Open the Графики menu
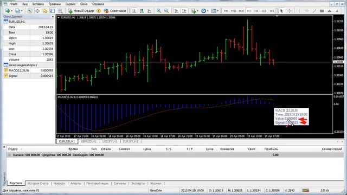Screen dimensions: 347x195 54,4
